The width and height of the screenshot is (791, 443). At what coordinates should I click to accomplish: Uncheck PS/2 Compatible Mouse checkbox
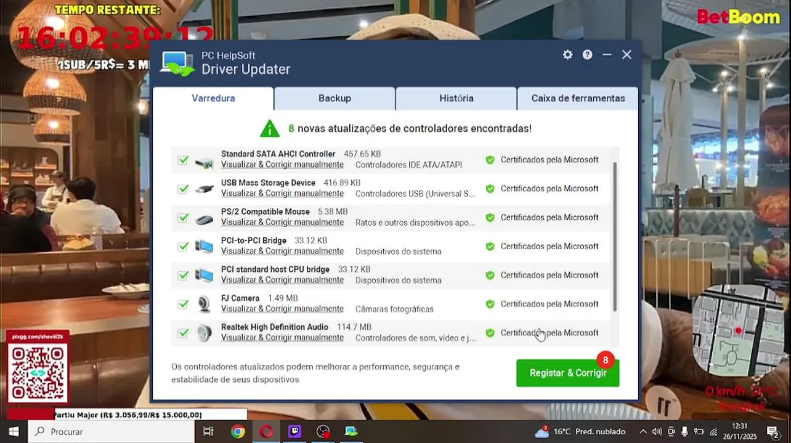[183, 218]
